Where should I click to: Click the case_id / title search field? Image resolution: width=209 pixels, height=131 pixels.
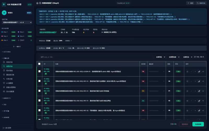point(96,57)
